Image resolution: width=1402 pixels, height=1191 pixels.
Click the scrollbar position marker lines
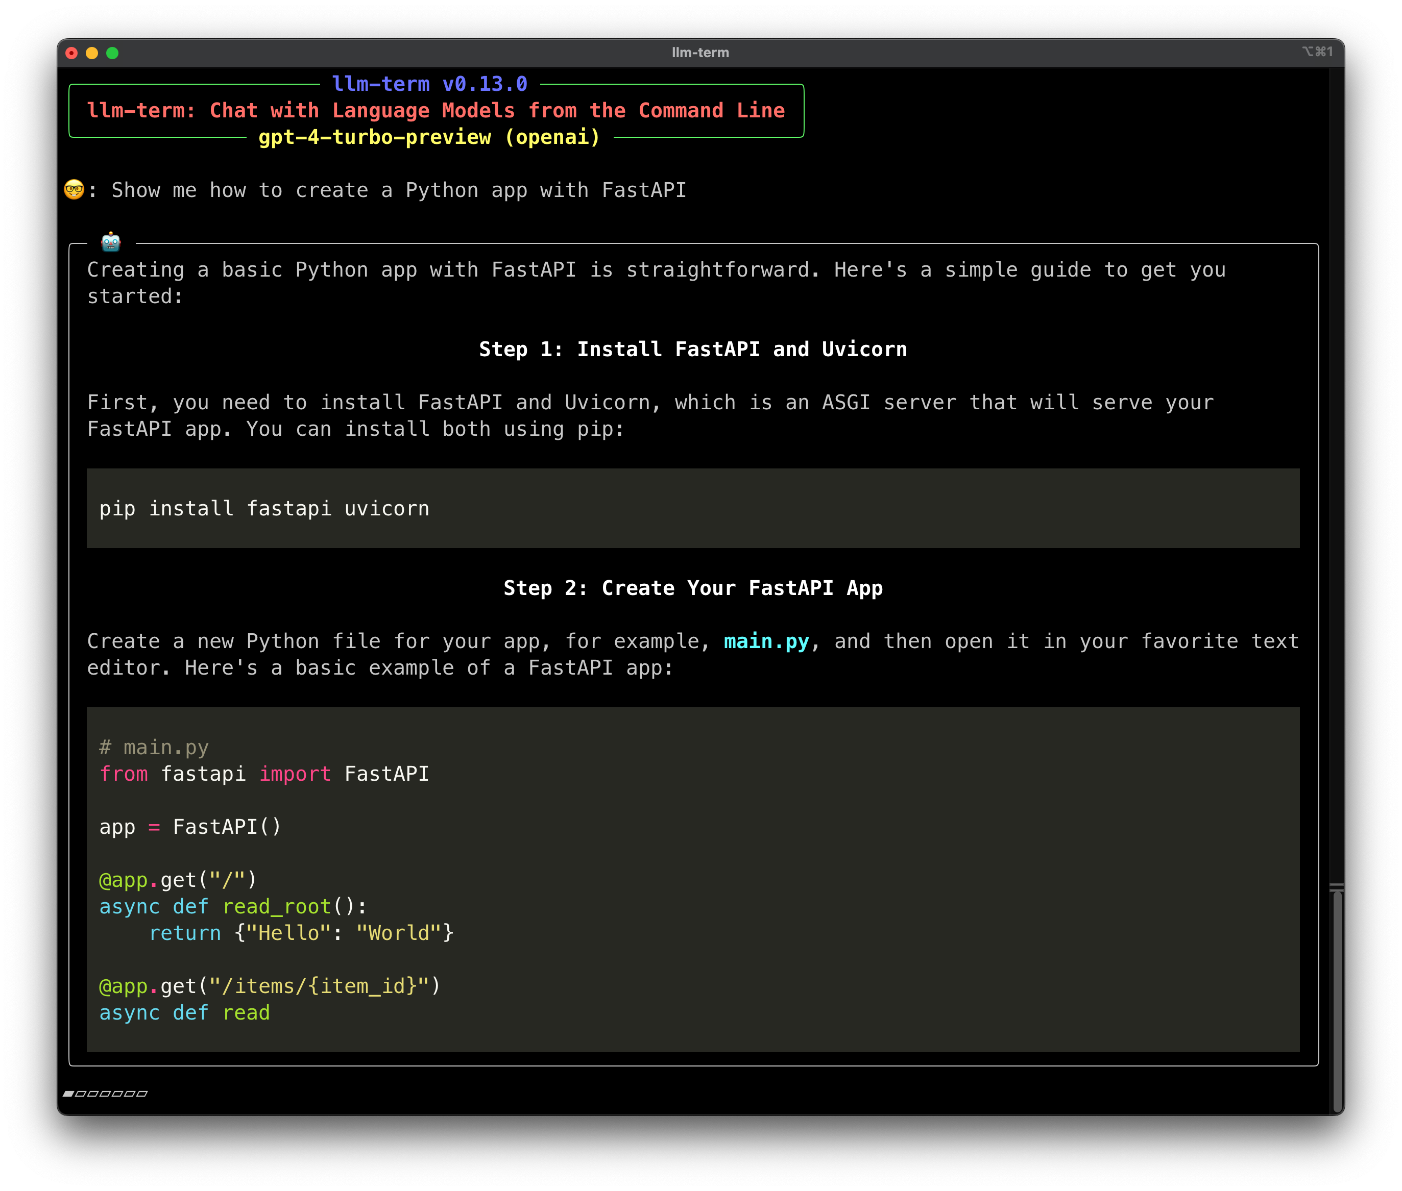click(x=1336, y=886)
